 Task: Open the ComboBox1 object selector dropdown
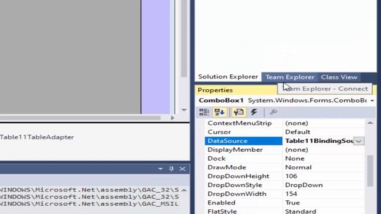(372, 100)
